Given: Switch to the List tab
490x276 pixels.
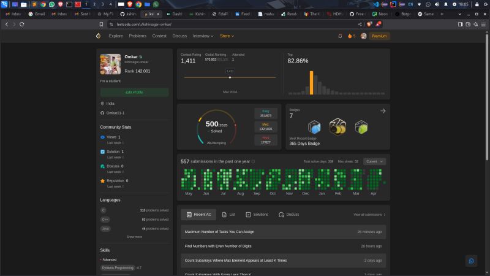Looking at the screenshot, I should (228, 215).
